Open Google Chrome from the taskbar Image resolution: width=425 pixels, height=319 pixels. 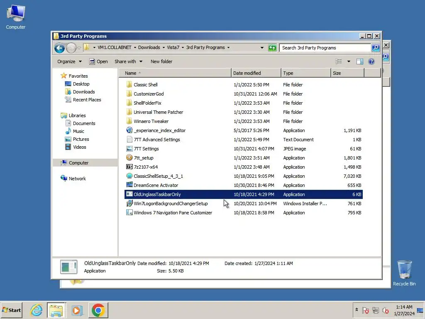pyautogui.click(x=98, y=310)
